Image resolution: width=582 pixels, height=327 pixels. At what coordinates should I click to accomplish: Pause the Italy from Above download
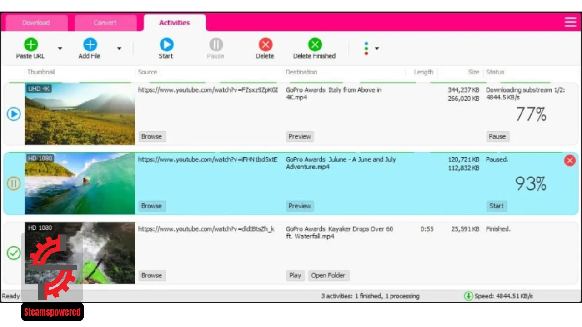coord(497,136)
